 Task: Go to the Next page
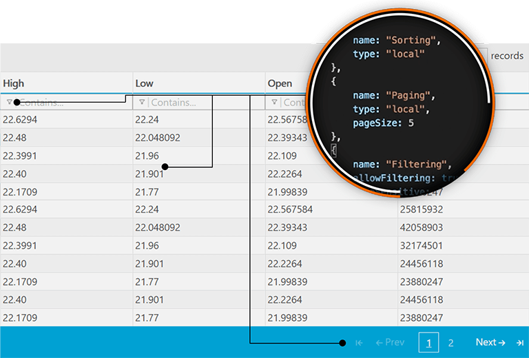pyautogui.click(x=490, y=342)
